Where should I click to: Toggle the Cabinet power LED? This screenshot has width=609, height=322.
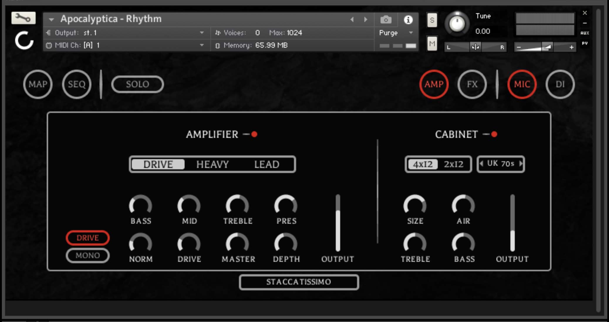click(x=494, y=134)
